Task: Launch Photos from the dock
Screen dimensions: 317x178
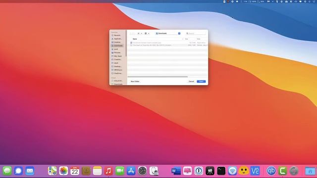Action: [x=63, y=171]
